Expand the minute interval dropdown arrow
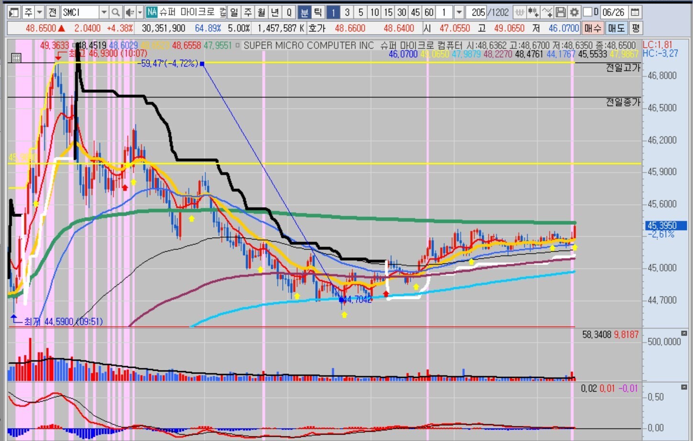This screenshot has height=441, width=693. tap(459, 12)
